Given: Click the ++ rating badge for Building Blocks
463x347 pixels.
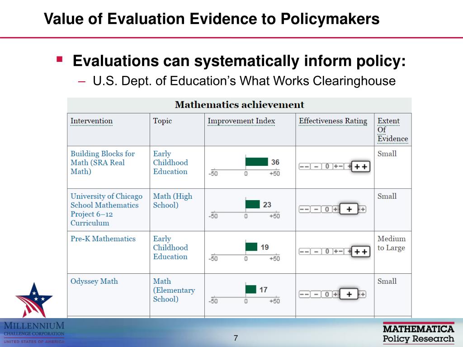Looking at the screenshot, I should (x=360, y=167).
